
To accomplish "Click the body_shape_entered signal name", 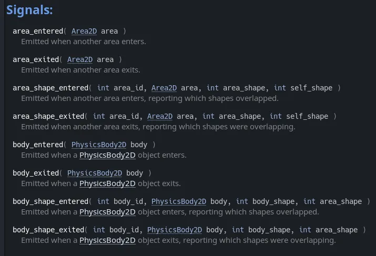I will click(x=50, y=201).
